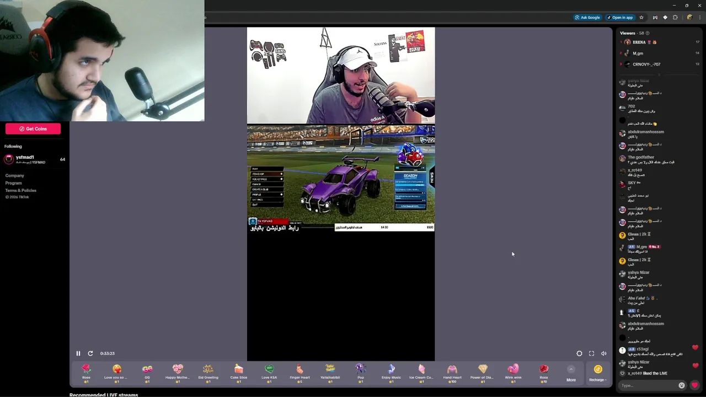
Task: Bookmark this page with the star icon
Action: click(641, 17)
